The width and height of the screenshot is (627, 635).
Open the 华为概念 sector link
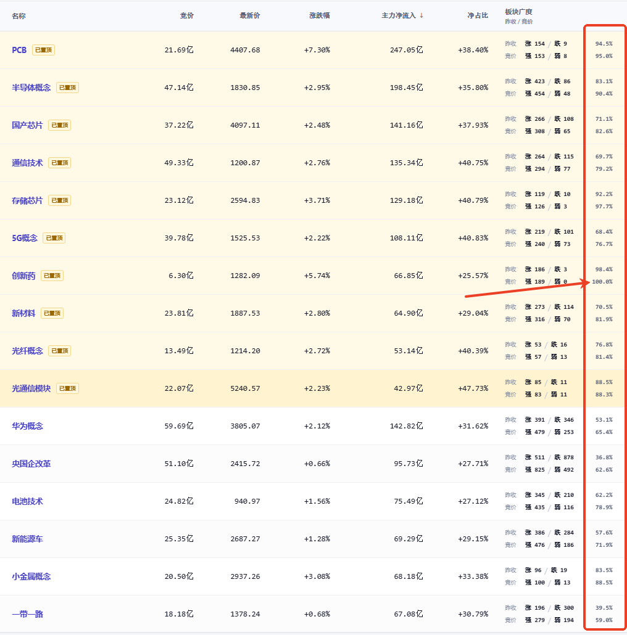27,426
